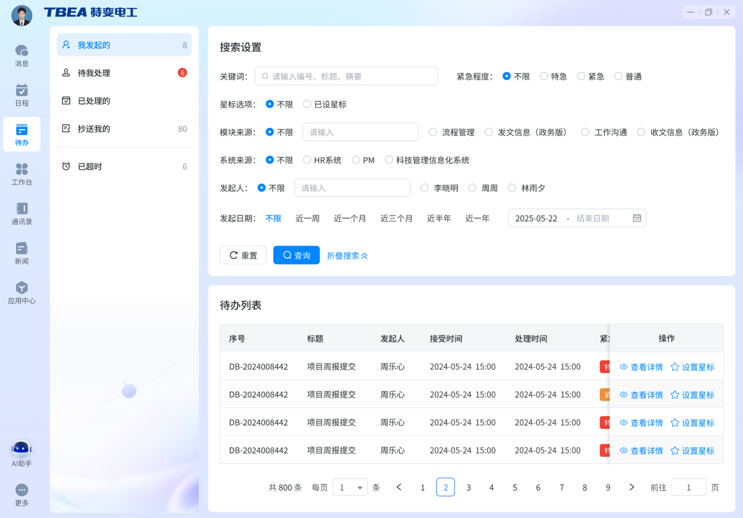Expand the 更多 sidebar menu
Viewport: 743px width, 518px height.
coord(21,494)
